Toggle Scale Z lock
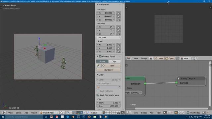The height and width of the screenshot is (119, 212). pyautogui.click(x=119, y=52)
